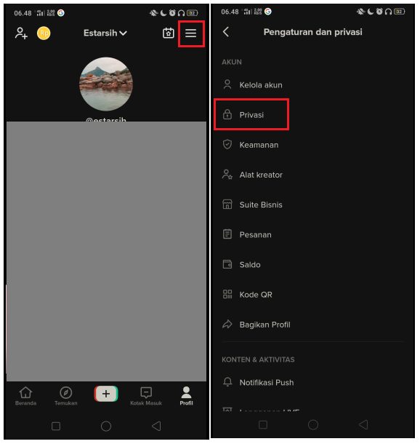
Task: Go back from Pengaturan dan privasi
Action: (x=226, y=32)
